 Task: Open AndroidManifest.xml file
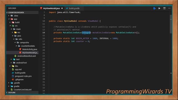pos(26,56)
